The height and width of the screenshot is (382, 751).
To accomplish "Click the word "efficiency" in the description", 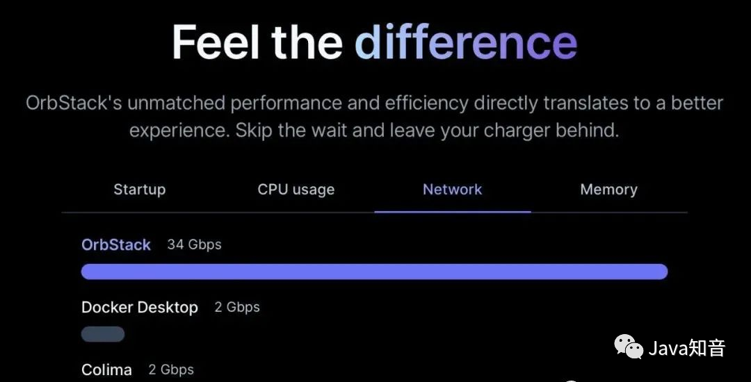I will [427, 103].
